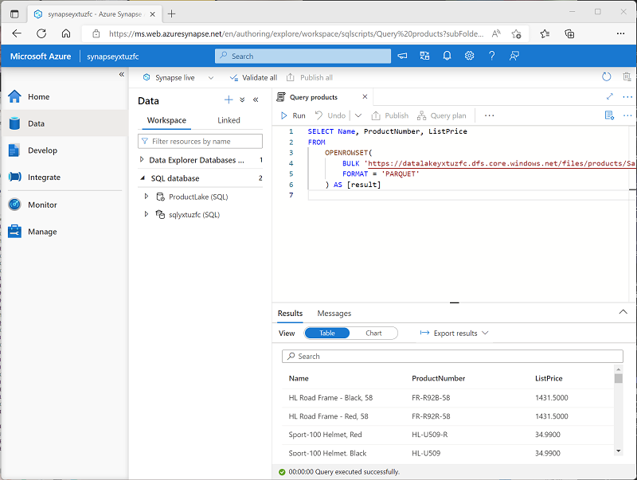The height and width of the screenshot is (480, 637).
Task: Click the Filter resources by name field
Action: [x=200, y=141]
